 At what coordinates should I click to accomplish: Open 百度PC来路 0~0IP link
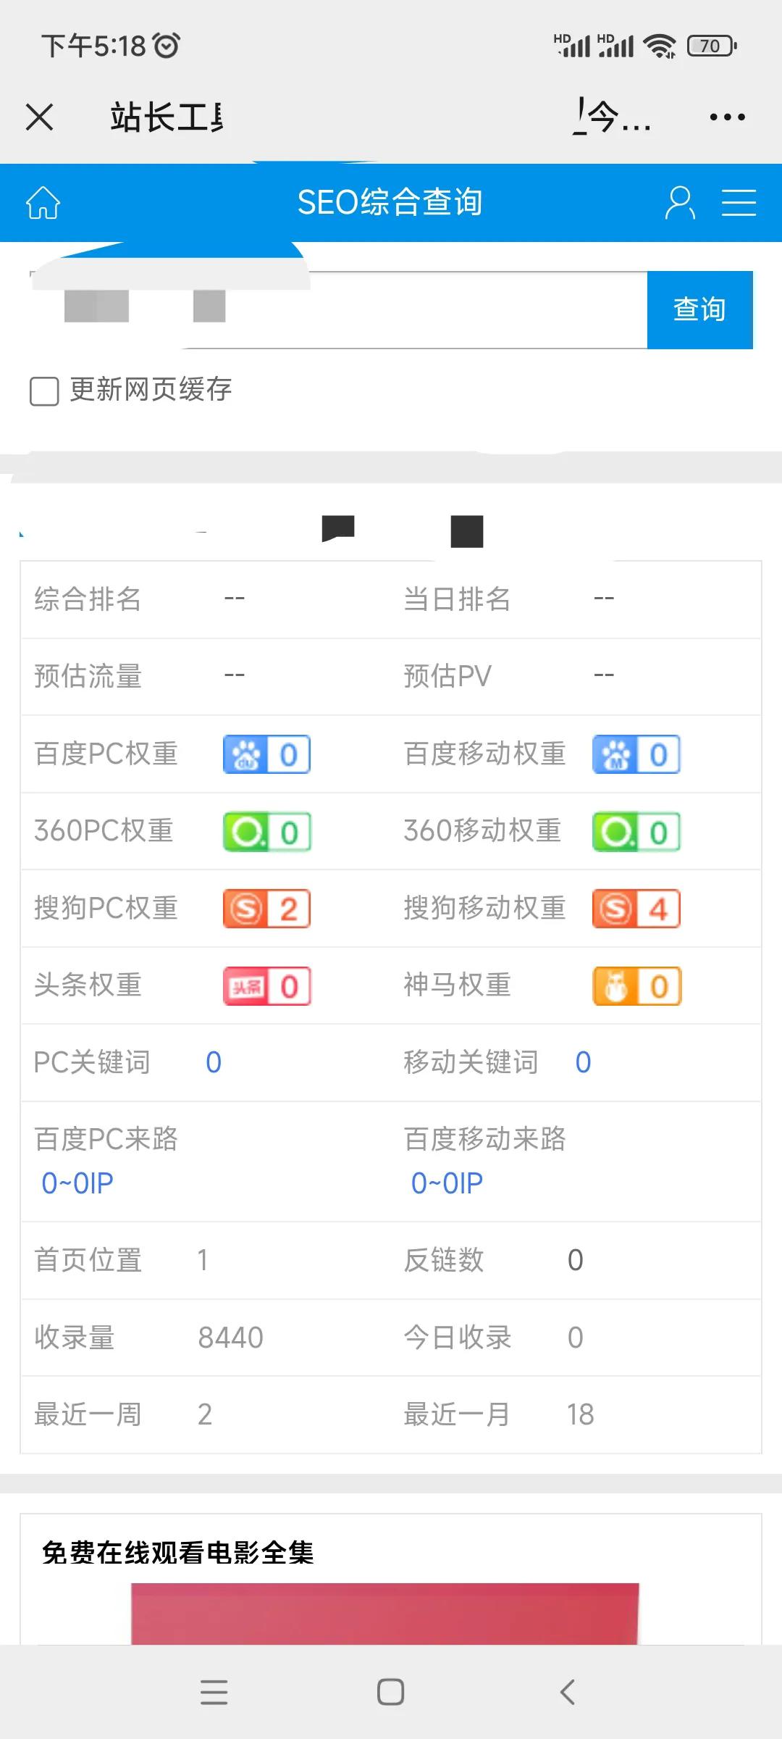[77, 1183]
